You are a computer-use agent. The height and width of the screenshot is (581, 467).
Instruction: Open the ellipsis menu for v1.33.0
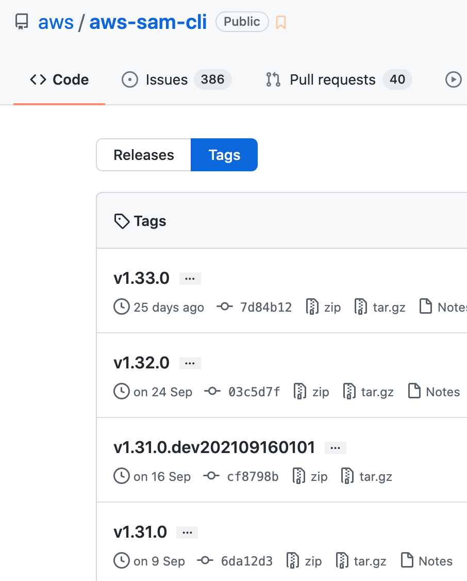[x=190, y=278]
